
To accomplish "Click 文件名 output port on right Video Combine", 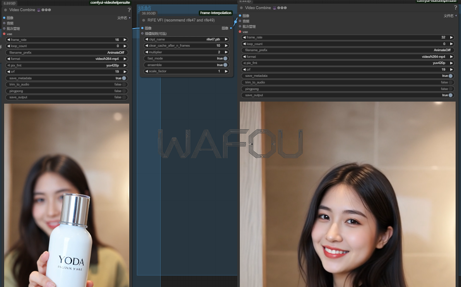I will coord(456,16).
